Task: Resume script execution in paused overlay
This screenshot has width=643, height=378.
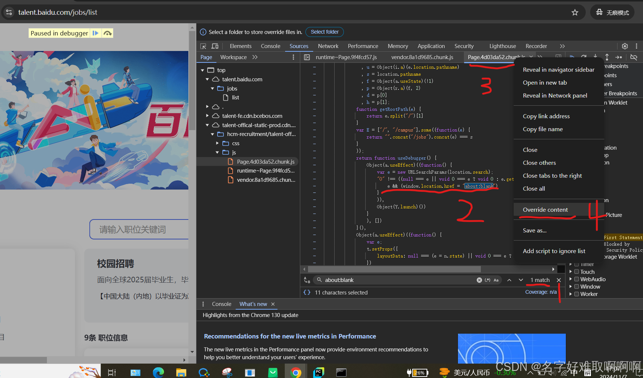Action: (95, 33)
